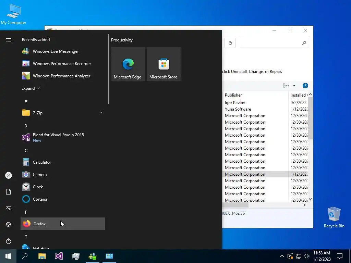Select the row installed on 9/2/2022
Screen dimensions: 351x263
pos(299,103)
